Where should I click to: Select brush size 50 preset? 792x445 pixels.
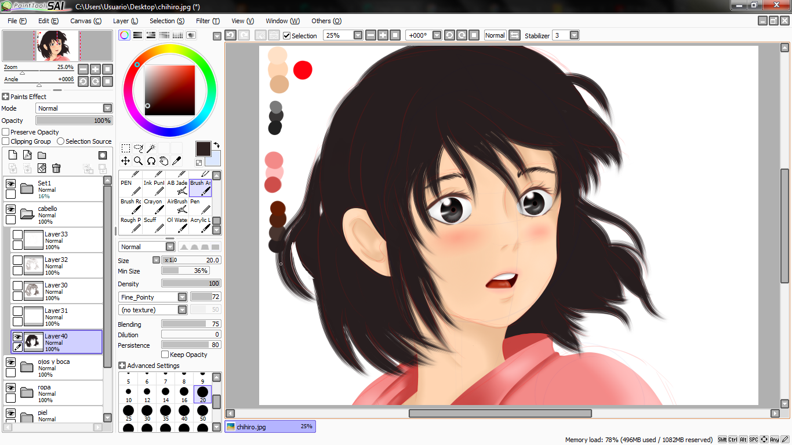(x=202, y=414)
